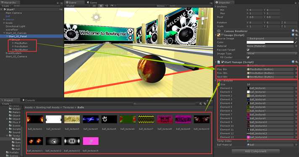Screen dimensions: 299x157
Task: Open the Gizmos menu in scene toolbar
Action: [162, 6]
